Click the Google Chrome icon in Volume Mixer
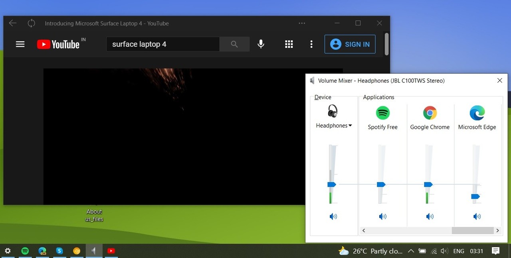This screenshot has height=258, width=511. click(x=430, y=113)
